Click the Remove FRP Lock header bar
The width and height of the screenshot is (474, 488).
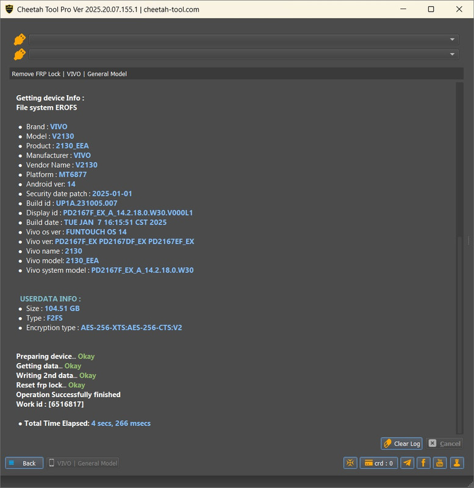tap(236, 74)
